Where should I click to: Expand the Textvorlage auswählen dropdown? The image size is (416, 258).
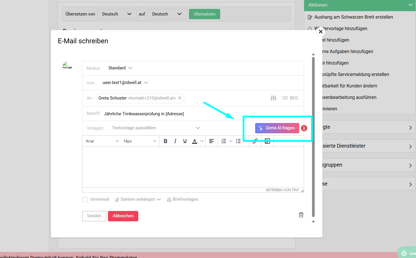[x=156, y=128]
